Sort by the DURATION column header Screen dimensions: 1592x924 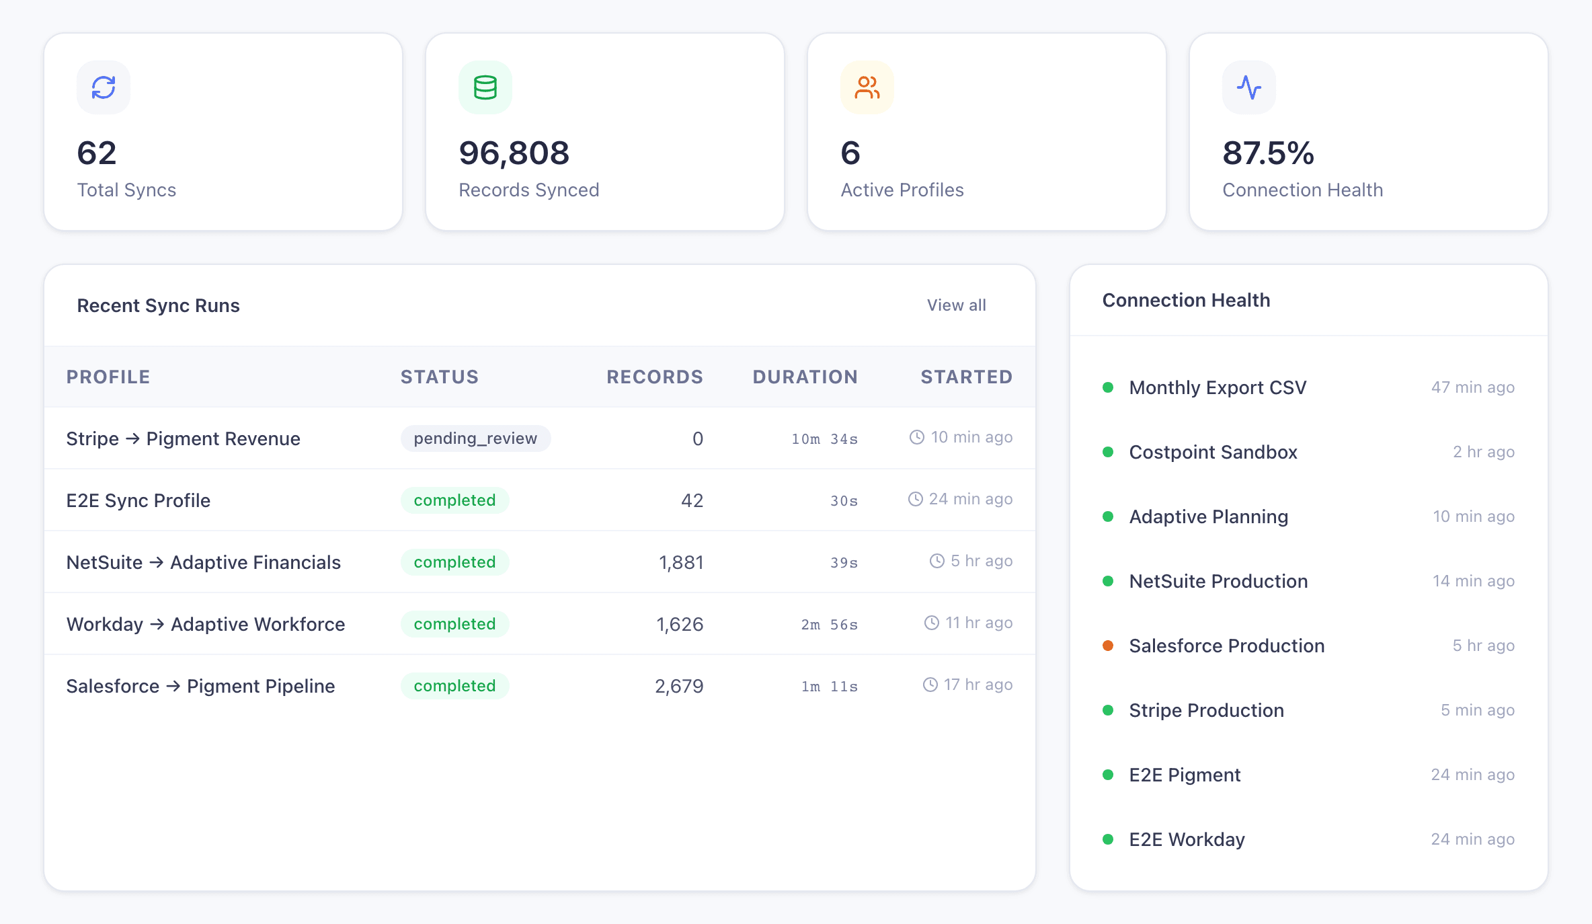[x=805, y=377]
